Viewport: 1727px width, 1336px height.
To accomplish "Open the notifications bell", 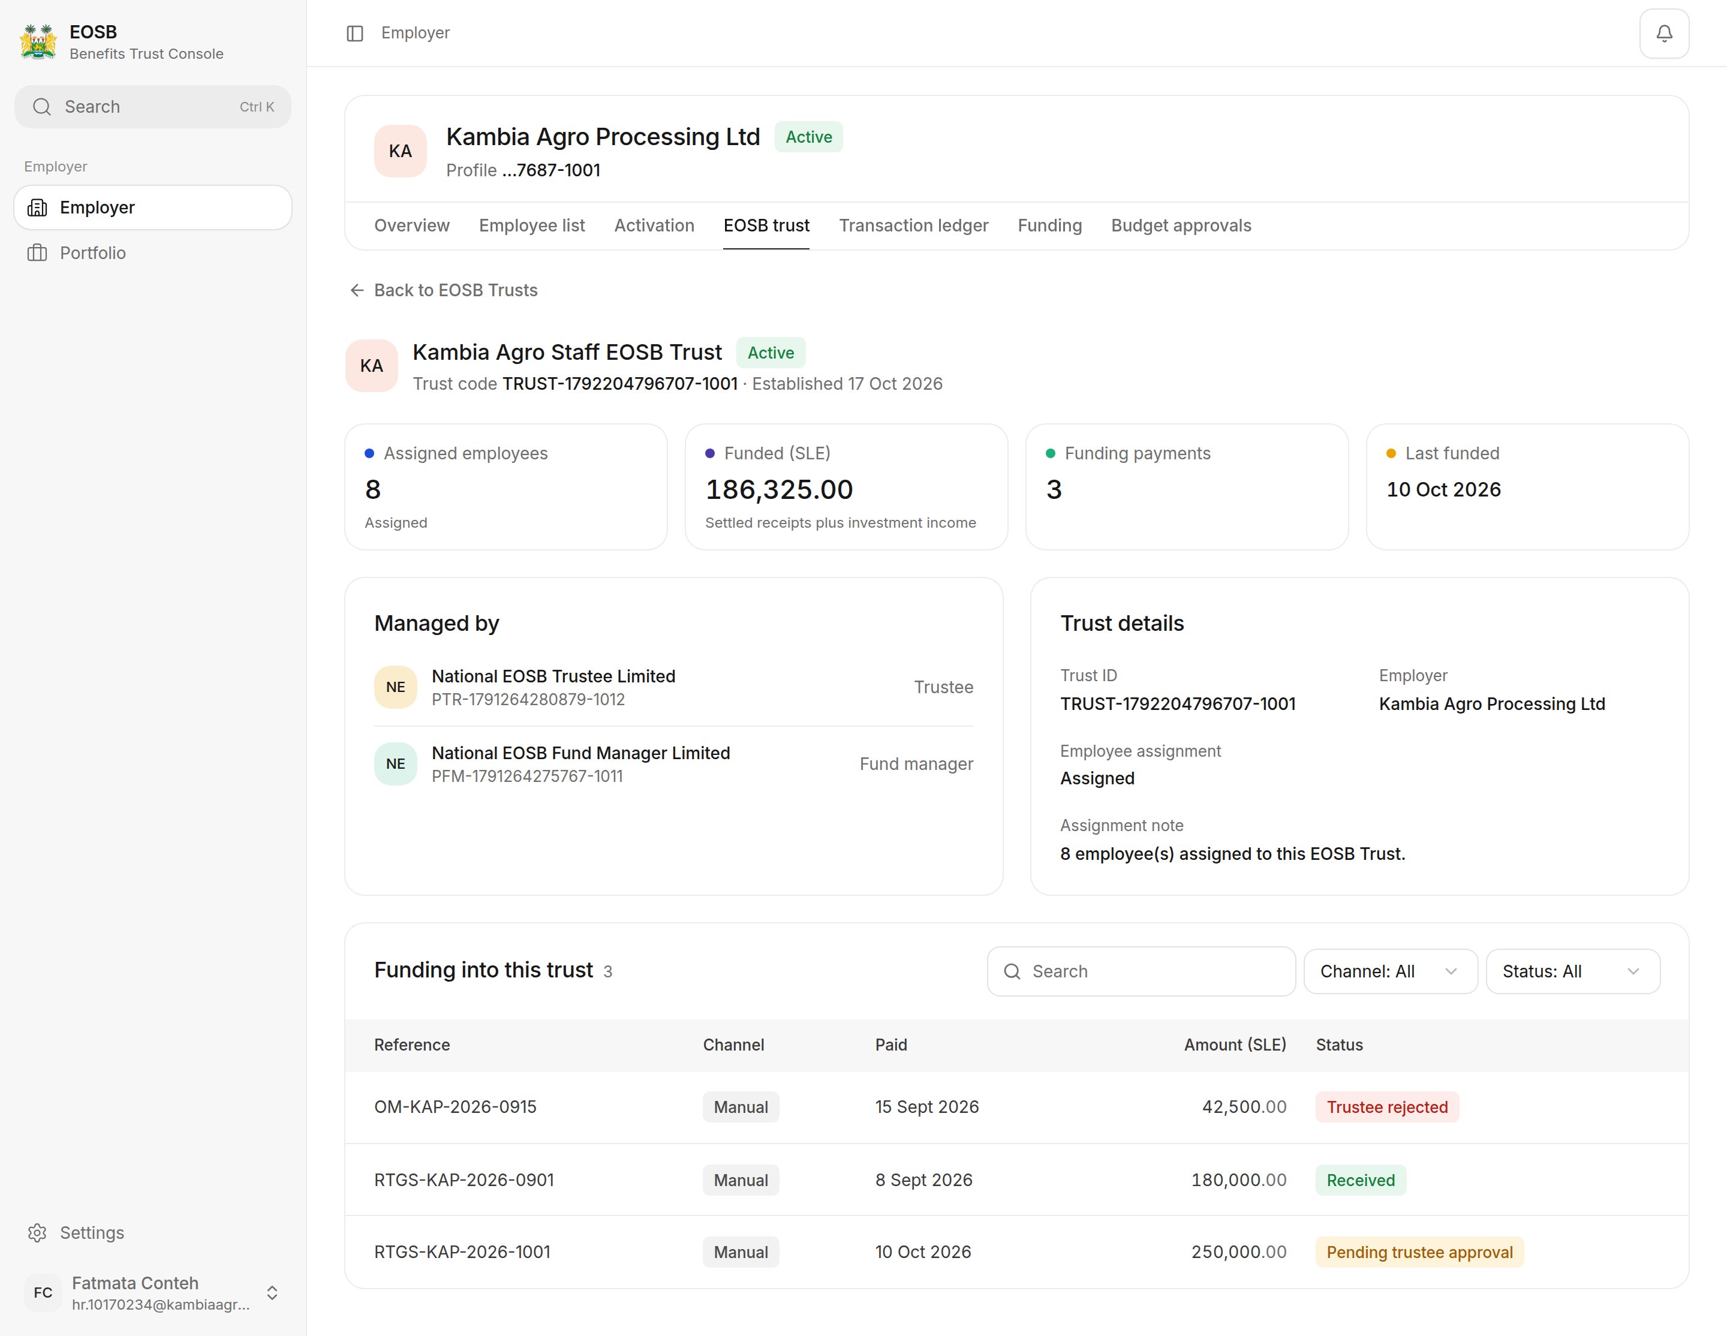I will coord(1664,33).
